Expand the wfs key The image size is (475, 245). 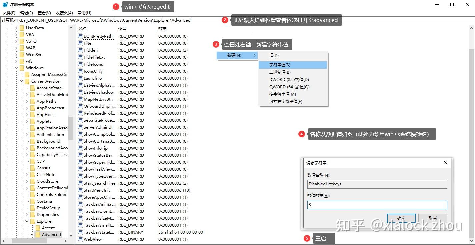click(x=16, y=61)
